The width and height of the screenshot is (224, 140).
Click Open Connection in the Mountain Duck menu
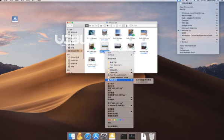[x=198, y=7]
